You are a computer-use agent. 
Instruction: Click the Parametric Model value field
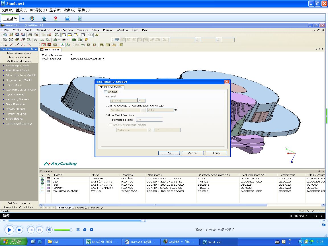[x=149, y=120]
